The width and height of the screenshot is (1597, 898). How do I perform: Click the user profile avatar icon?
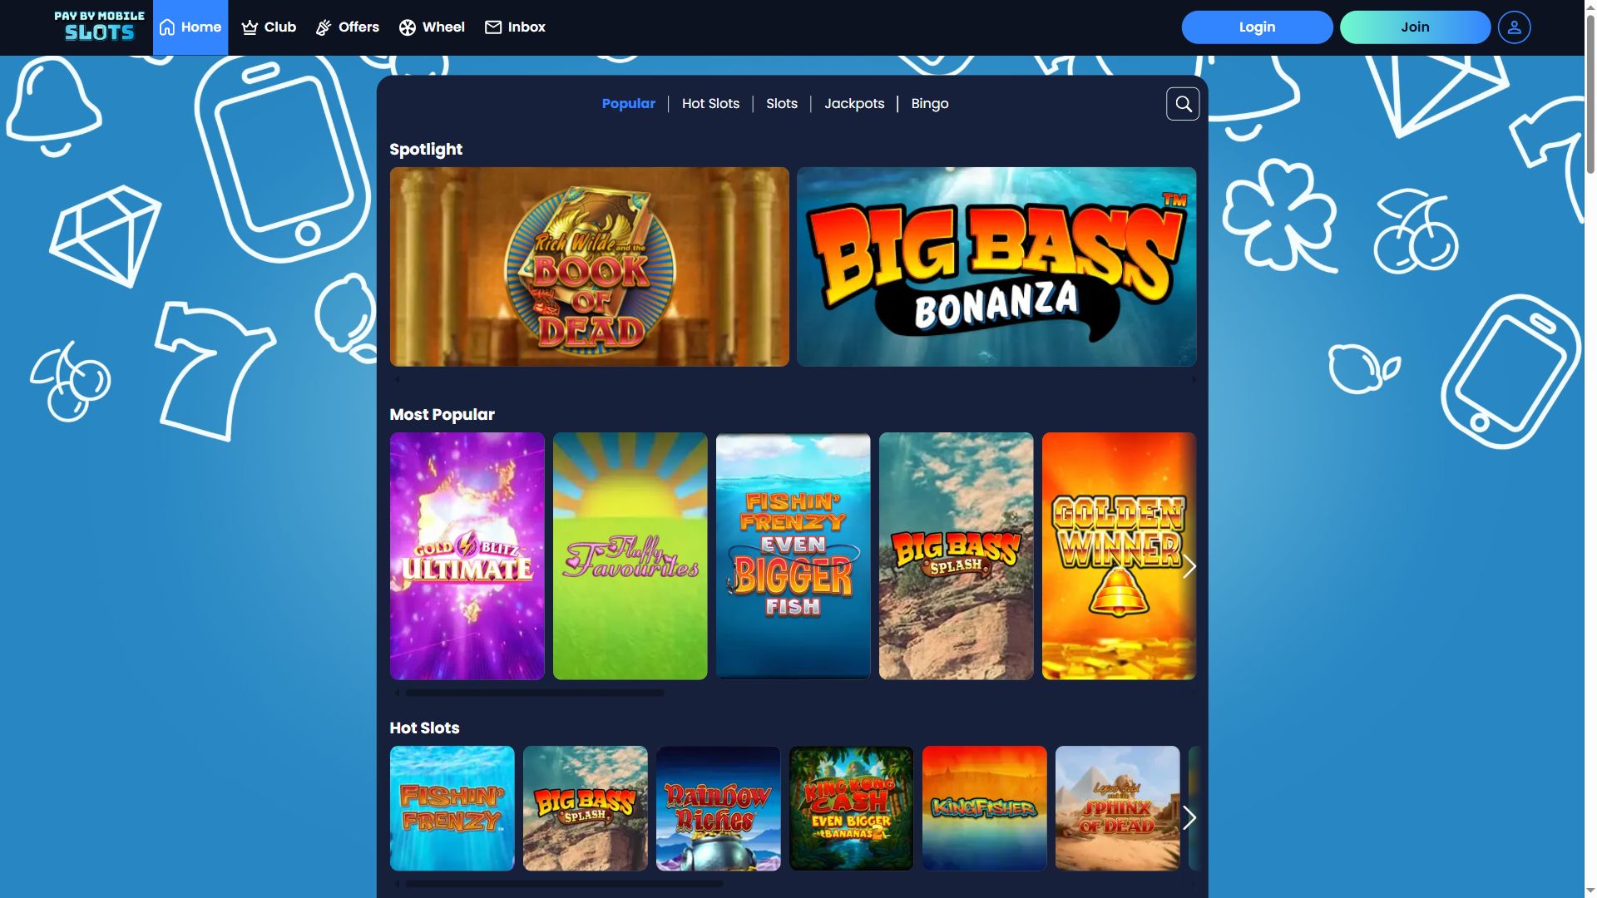pyautogui.click(x=1514, y=27)
